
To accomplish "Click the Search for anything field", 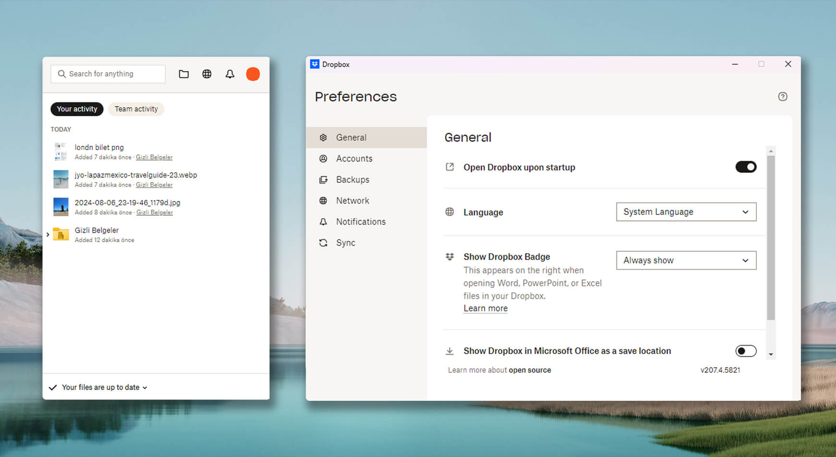I will pyautogui.click(x=108, y=74).
